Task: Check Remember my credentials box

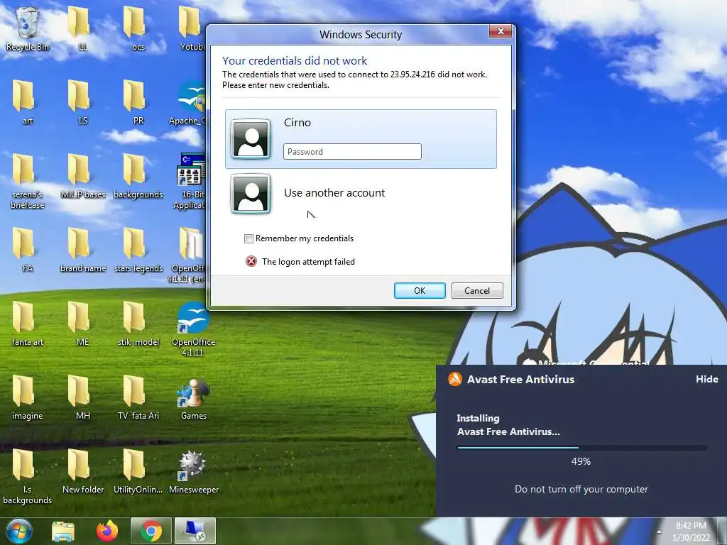Action: [x=248, y=238]
